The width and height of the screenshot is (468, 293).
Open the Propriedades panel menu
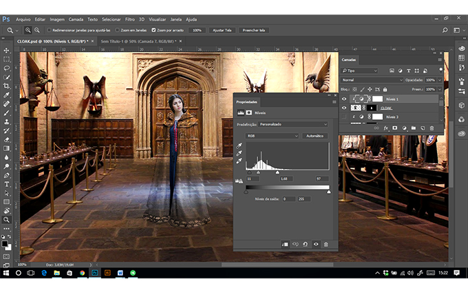pyautogui.click(x=334, y=102)
